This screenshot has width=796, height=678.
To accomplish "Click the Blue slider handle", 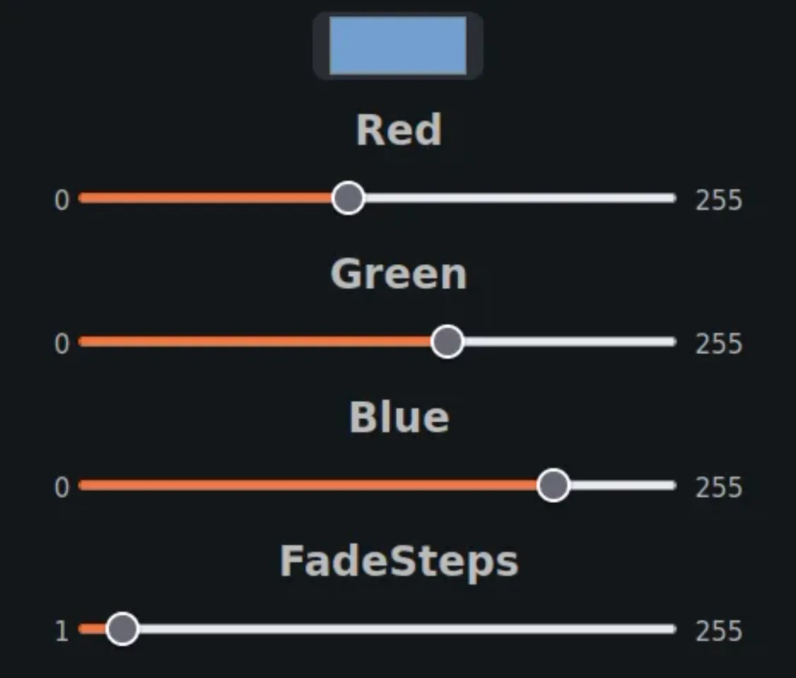I will (553, 486).
